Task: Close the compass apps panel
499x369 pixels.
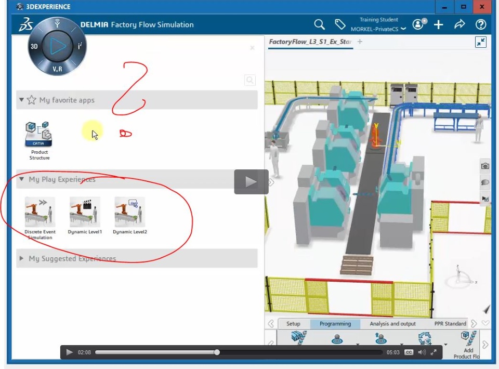Action: coord(253,48)
